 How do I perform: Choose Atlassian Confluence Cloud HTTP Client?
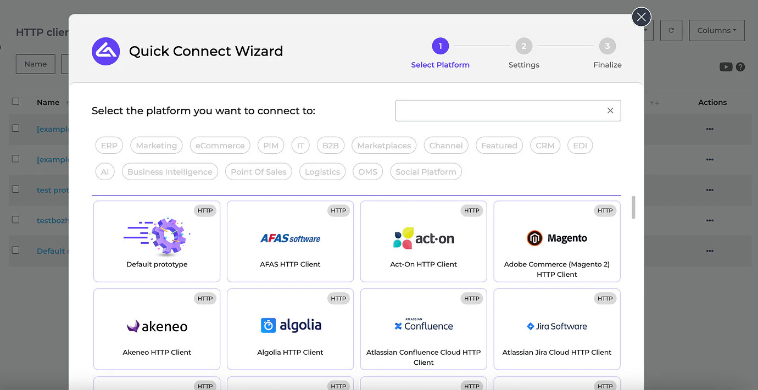[423, 329]
